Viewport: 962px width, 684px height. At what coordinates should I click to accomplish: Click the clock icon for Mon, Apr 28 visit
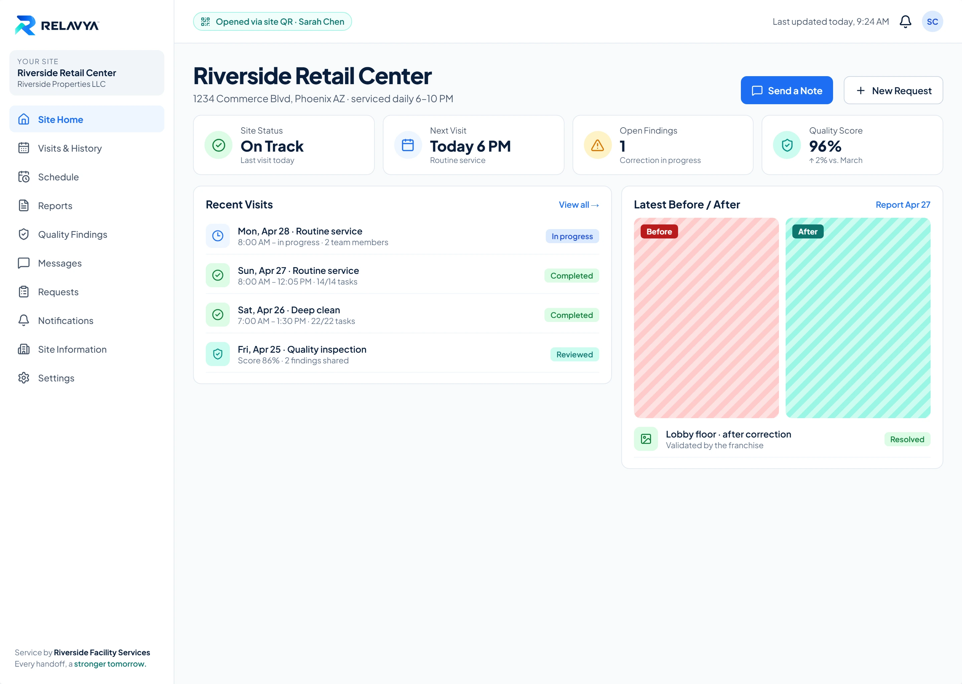[x=218, y=236]
